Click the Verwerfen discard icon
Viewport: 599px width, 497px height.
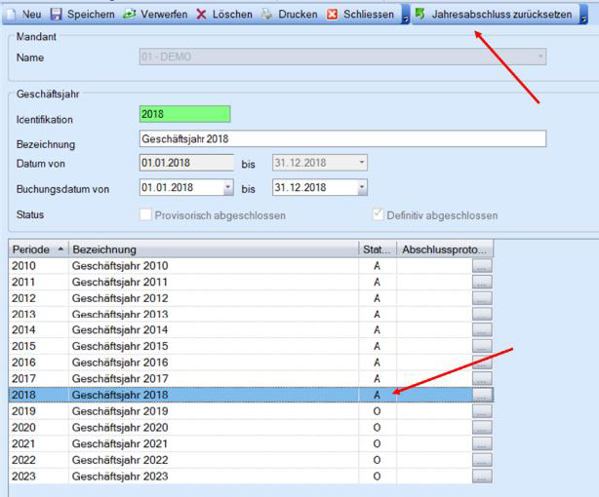(130, 15)
